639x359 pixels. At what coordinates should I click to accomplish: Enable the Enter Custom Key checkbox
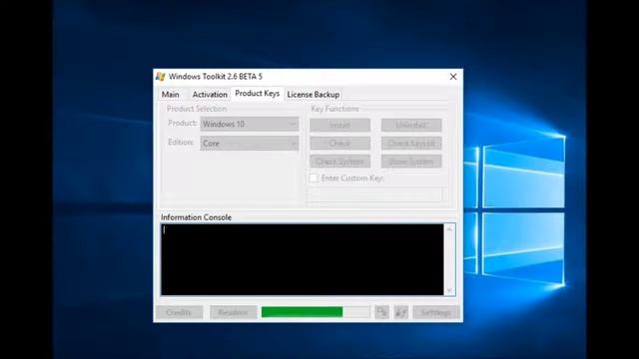point(314,179)
